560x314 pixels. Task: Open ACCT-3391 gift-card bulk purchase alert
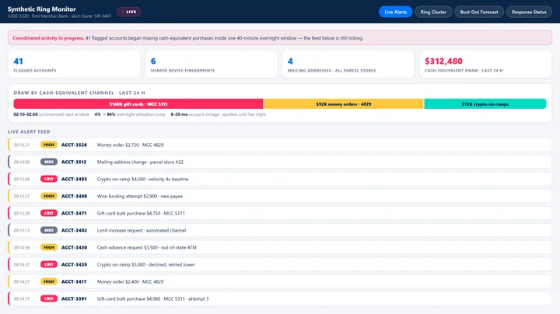click(280, 298)
